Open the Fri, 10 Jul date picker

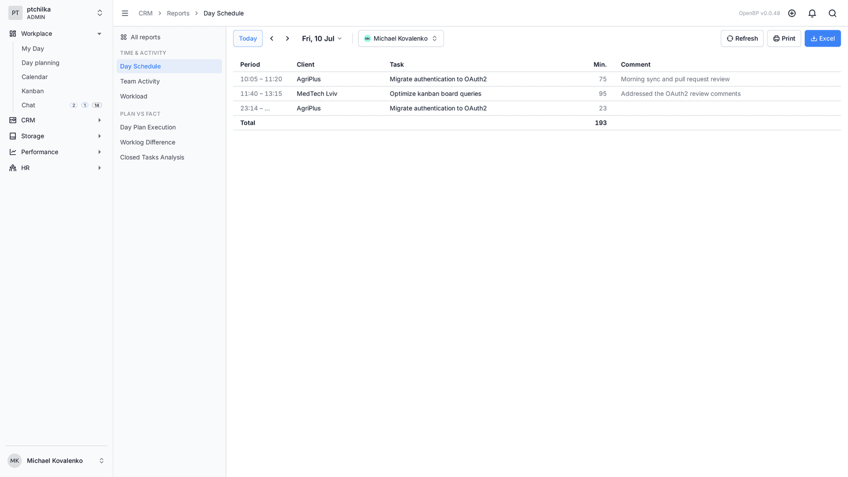(x=322, y=39)
